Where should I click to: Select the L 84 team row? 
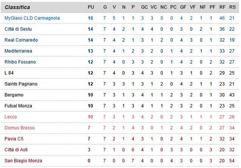pos(9,73)
